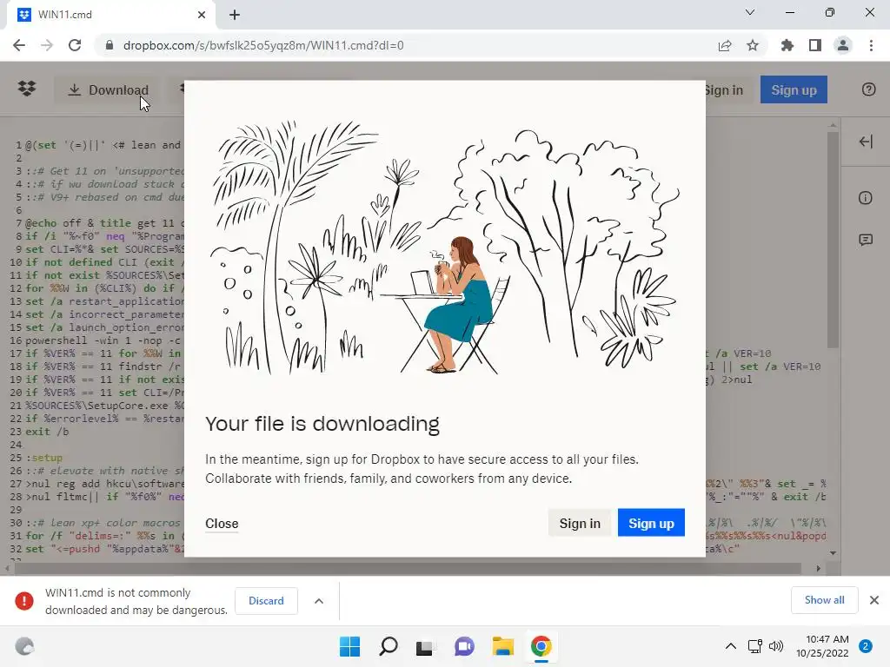Dismiss the downloads bar
890x667 pixels.
tap(874, 600)
